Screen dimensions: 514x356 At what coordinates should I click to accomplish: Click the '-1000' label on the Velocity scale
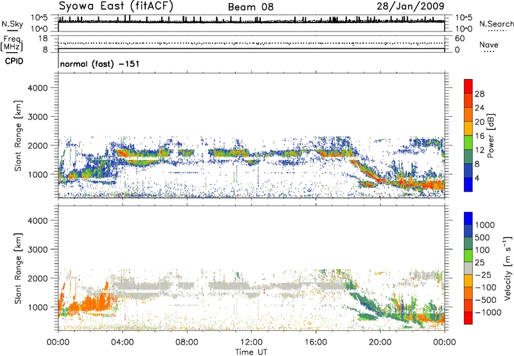pos(488,312)
